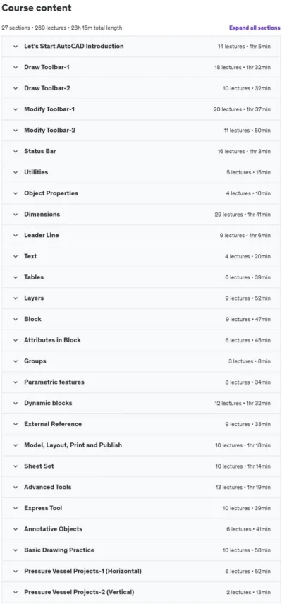282x604 pixels.
Task: Open the Draw Toolbar-2 section chevron
Action: coord(16,88)
